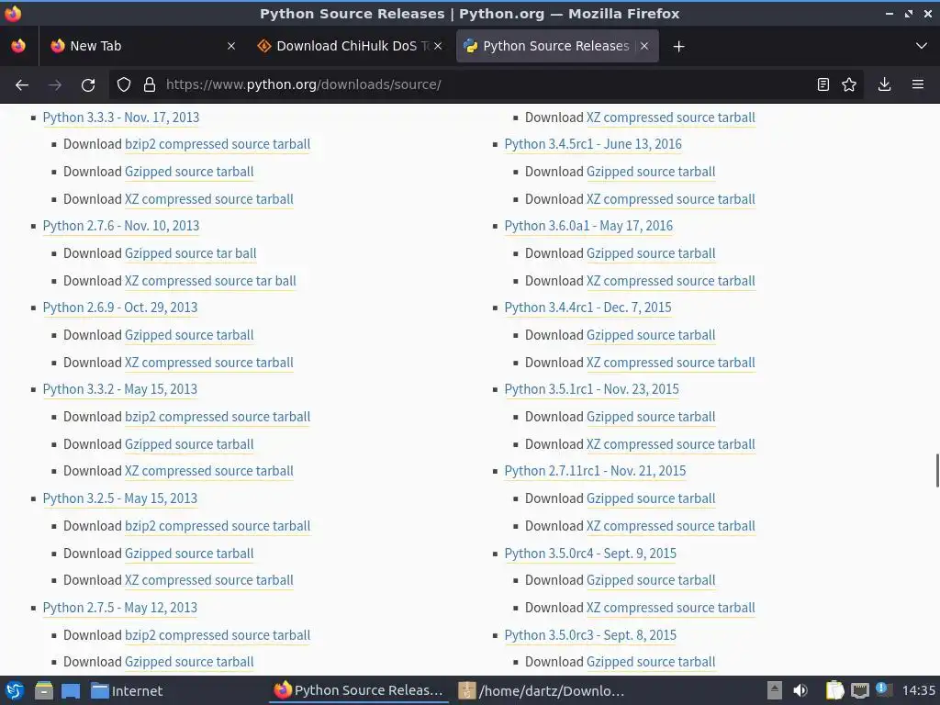Open Python 3.4.5rc1 - June 13, 2016 release

593,144
